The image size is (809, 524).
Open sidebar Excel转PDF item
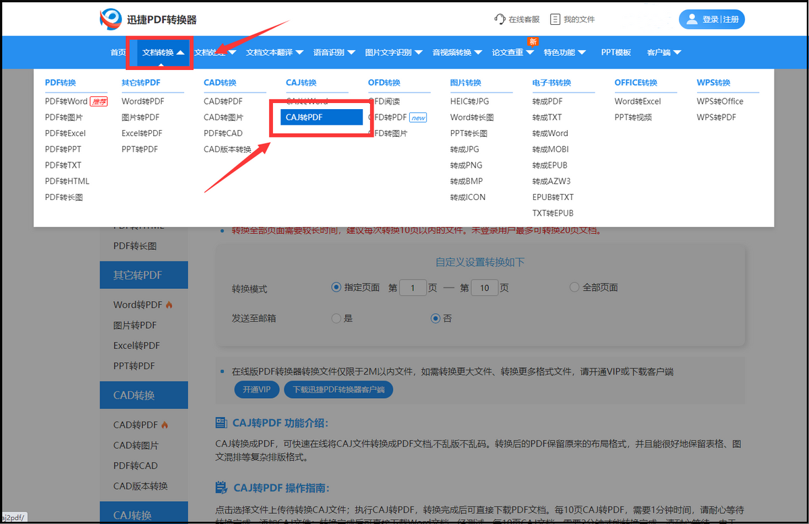pos(136,346)
